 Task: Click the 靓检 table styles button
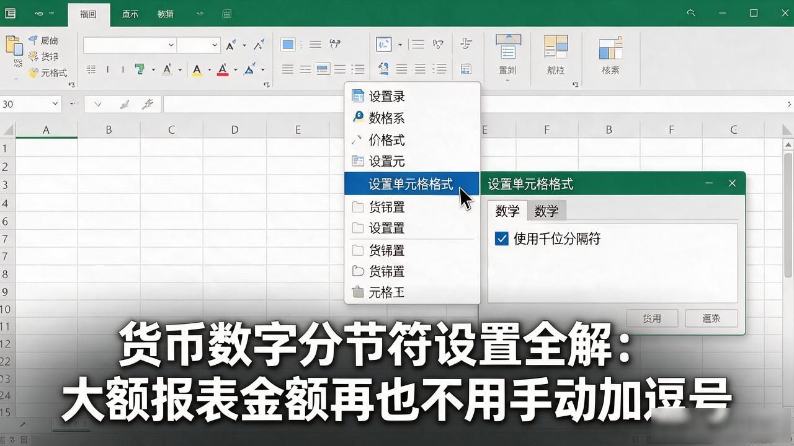pyautogui.click(x=556, y=55)
